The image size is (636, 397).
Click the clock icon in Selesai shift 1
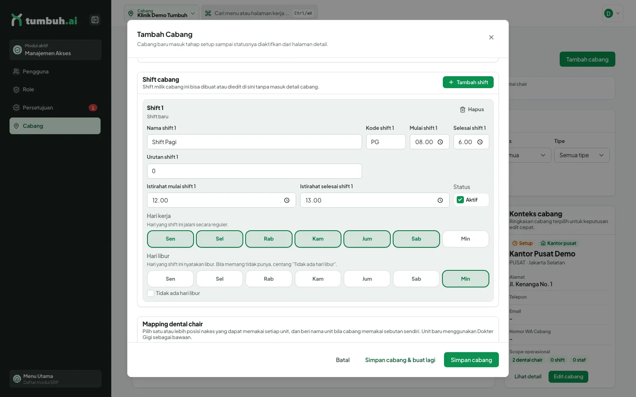(480, 142)
